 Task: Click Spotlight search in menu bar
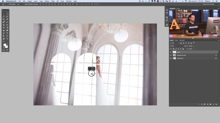(x=213, y=1)
